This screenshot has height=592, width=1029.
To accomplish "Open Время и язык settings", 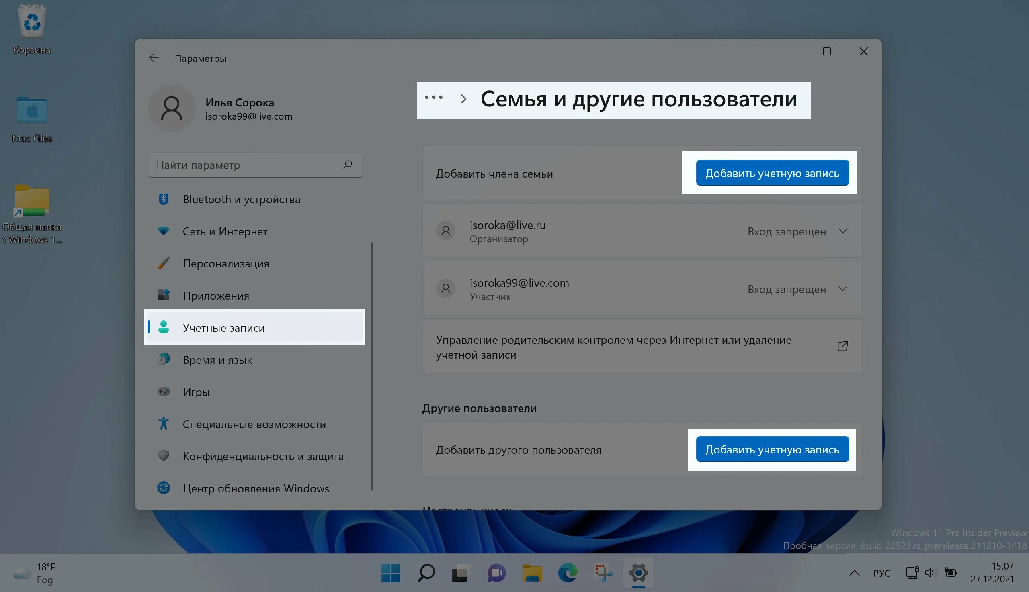I will [256, 360].
